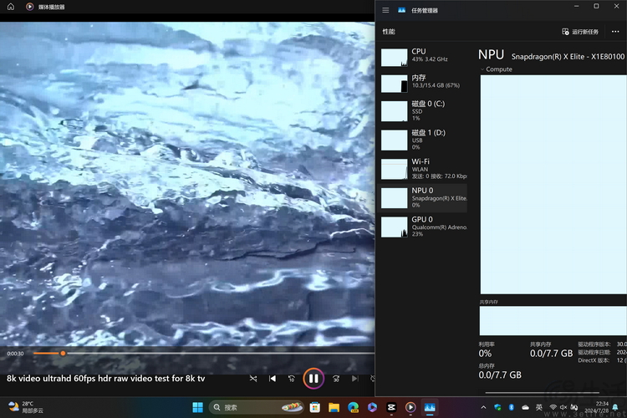Expand the Compute graph dropdown
The width and height of the screenshot is (627, 418).
click(482, 69)
